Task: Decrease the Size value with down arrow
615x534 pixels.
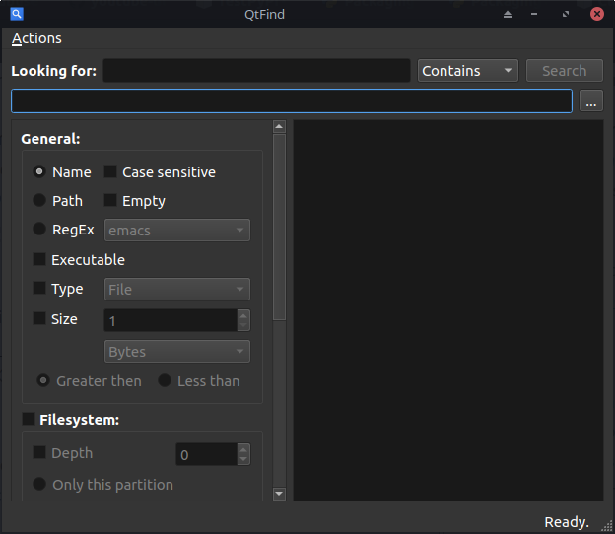Action: pyautogui.click(x=243, y=325)
